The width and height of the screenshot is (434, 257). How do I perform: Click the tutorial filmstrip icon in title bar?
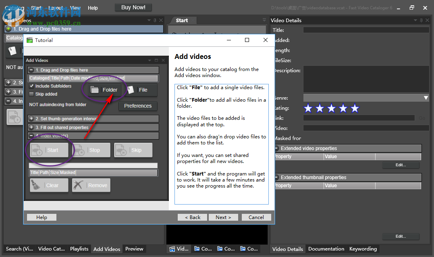[29, 40]
